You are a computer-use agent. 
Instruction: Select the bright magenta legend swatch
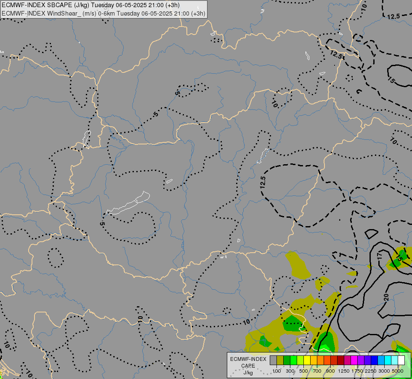(354, 360)
